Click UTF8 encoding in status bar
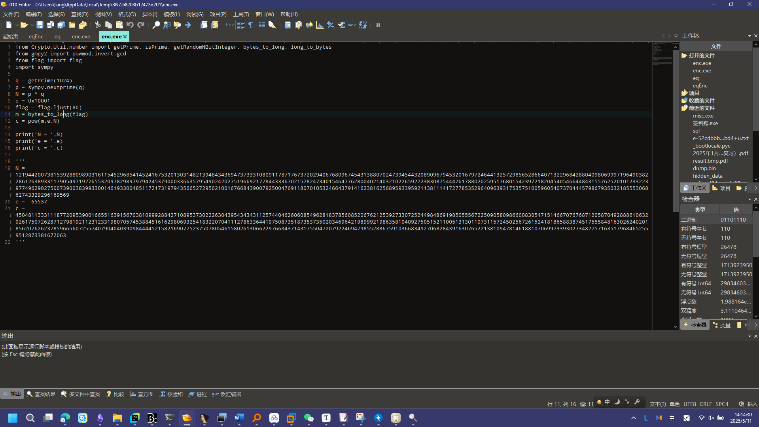The image size is (759, 427). coord(689,404)
